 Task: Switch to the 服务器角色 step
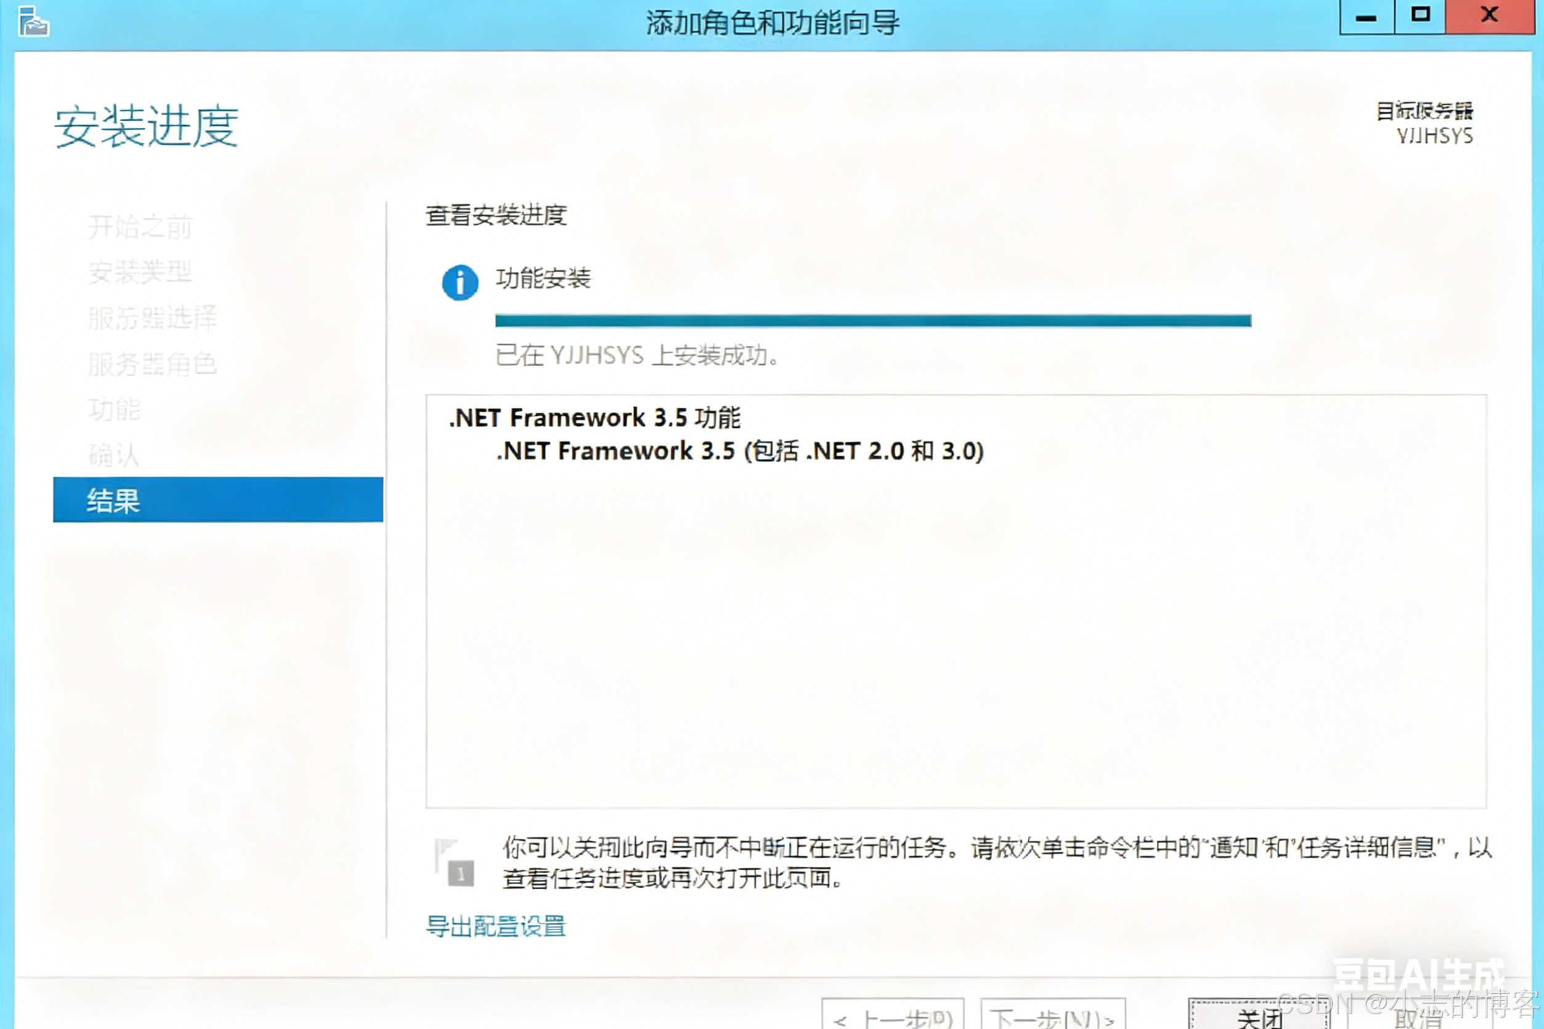[151, 364]
